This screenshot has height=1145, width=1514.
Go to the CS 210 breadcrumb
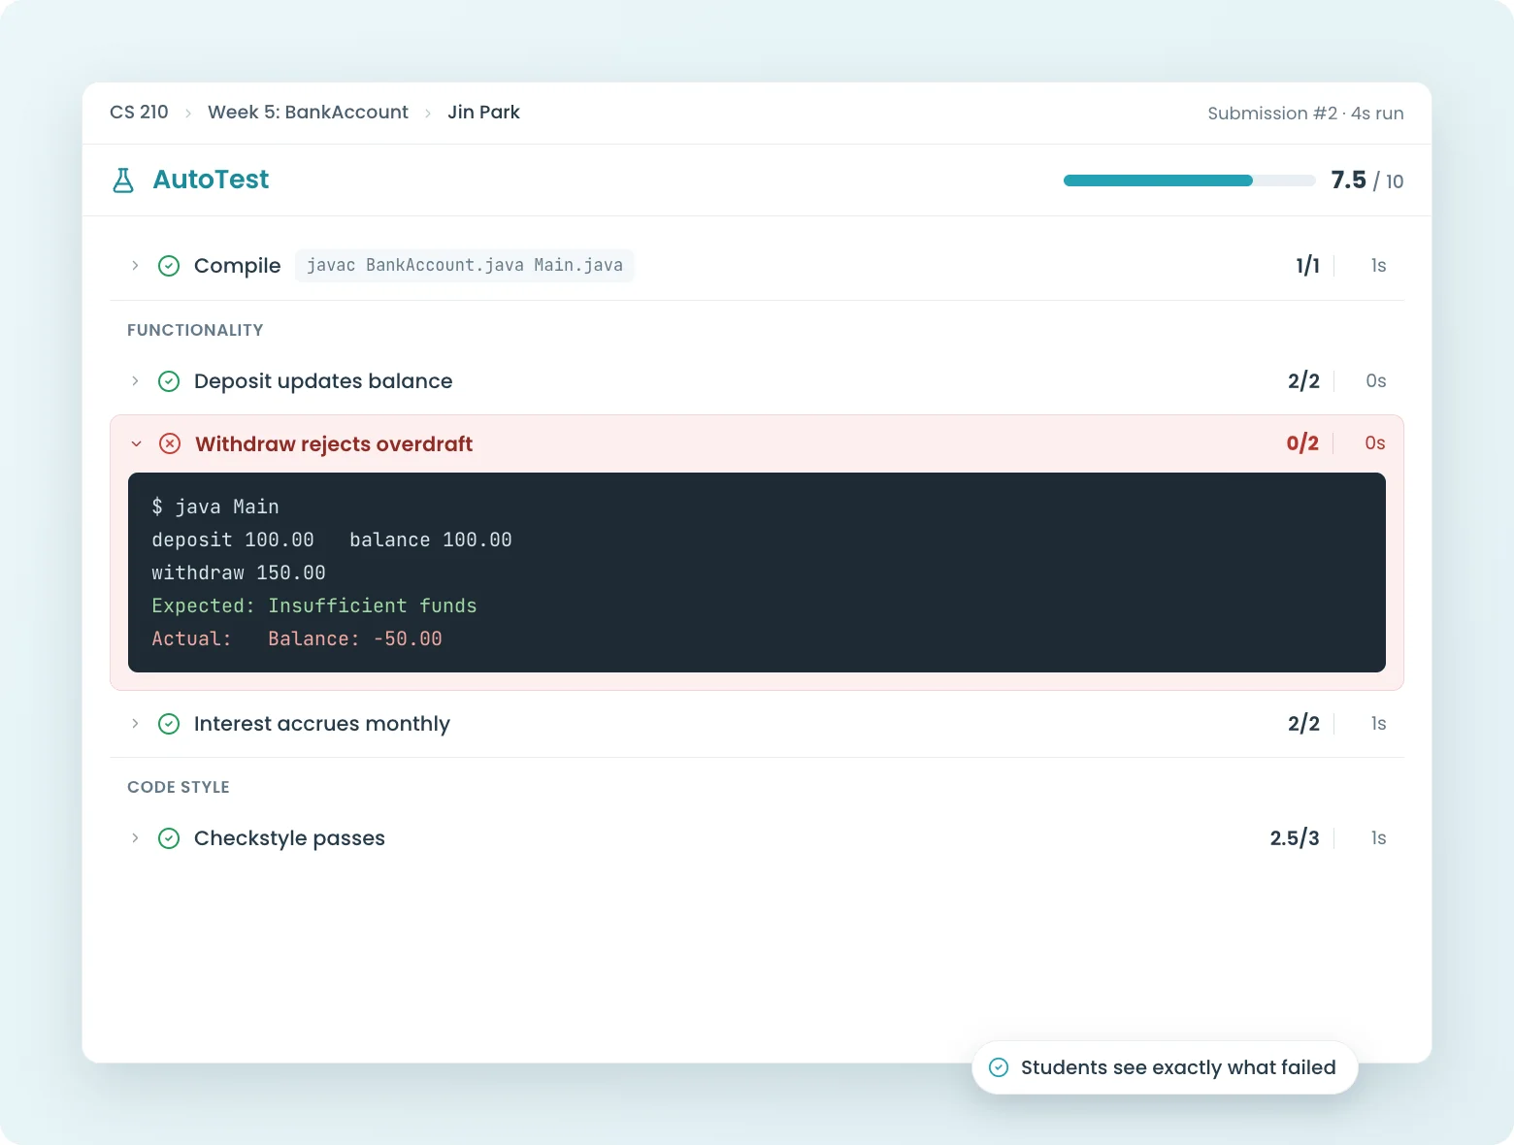click(x=139, y=113)
